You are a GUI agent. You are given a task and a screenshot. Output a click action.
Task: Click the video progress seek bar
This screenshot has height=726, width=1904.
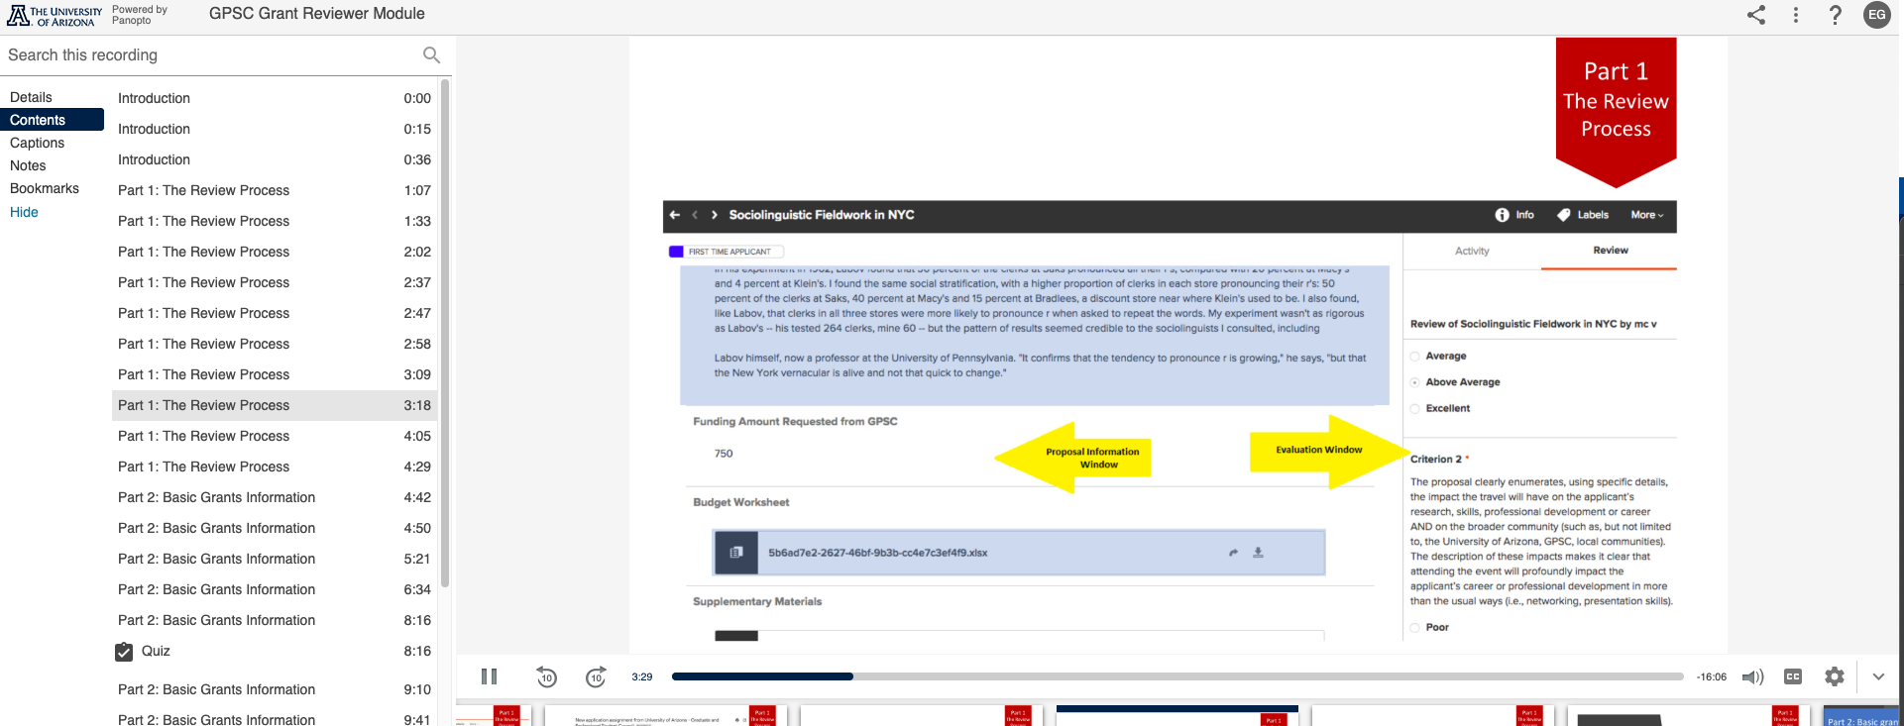pyautogui.click(x=1176, y=676)
